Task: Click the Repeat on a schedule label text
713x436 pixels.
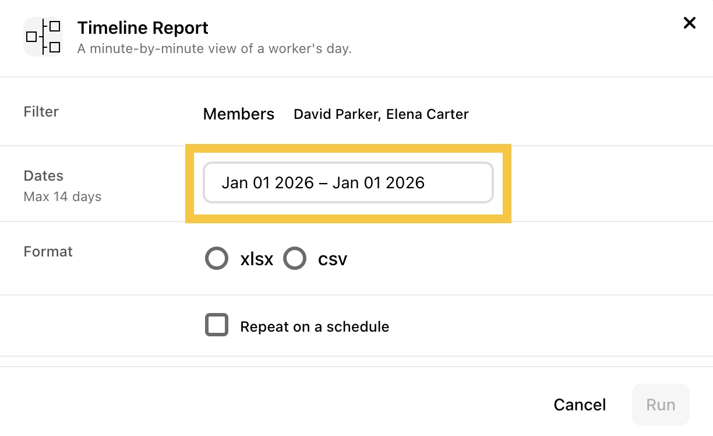Action: (315, 326)
